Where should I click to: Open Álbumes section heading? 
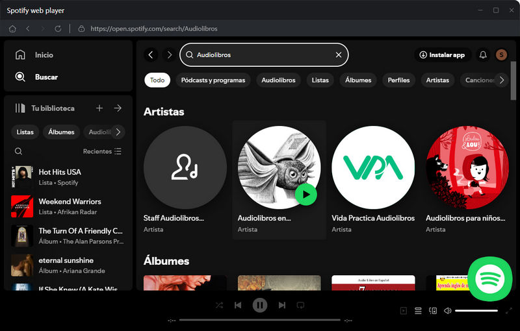pyautogui.click(x=166, y=261)
